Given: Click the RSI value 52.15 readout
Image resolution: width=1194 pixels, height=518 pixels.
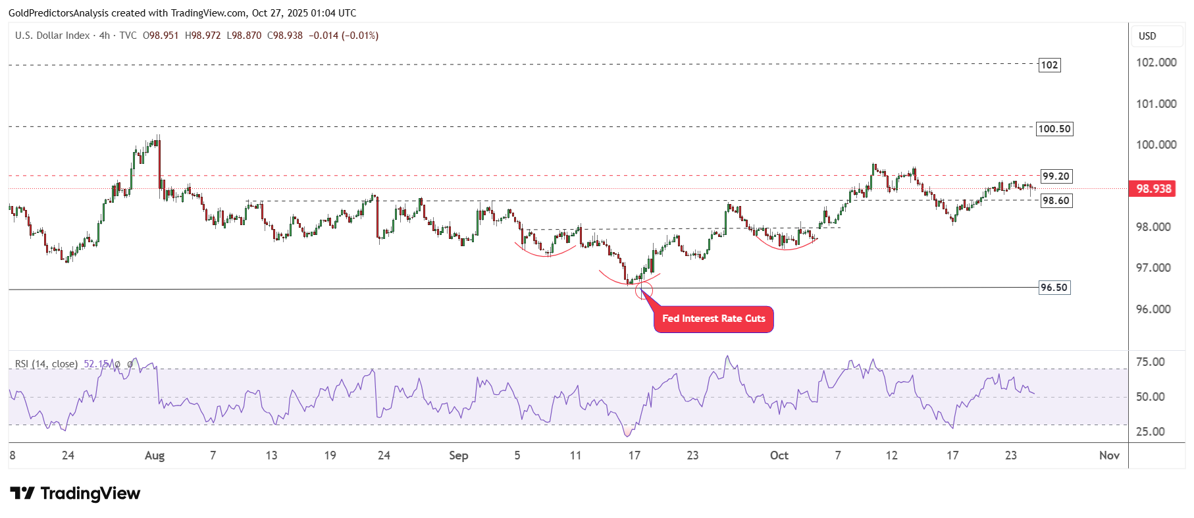Looking at the screenshot, I should click(x=96, y=364).
